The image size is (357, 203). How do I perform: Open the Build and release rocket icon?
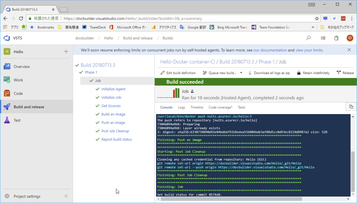[7, 106]
